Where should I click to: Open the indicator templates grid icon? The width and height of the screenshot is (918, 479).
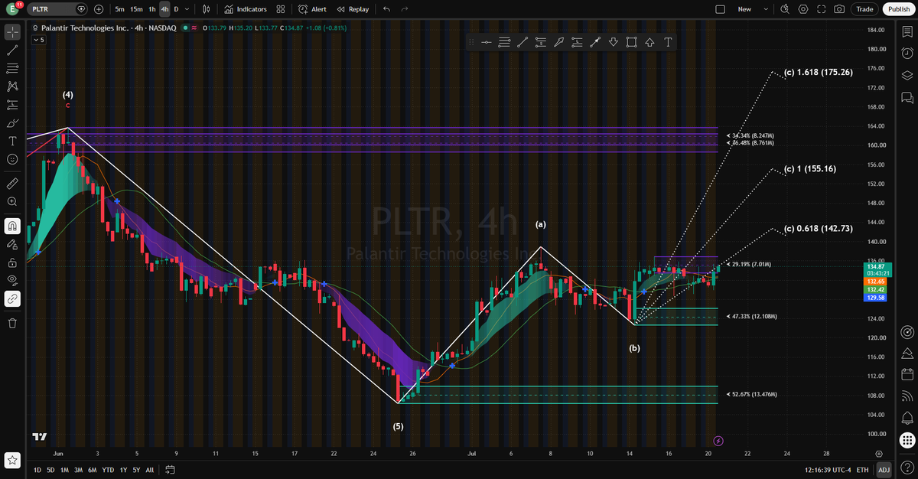pyautogui.click(x=280, y=9)
